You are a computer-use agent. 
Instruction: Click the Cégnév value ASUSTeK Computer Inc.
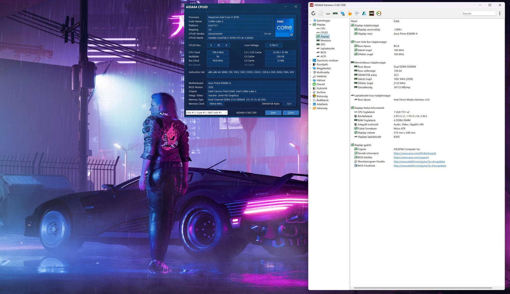click(x=407, y=149)
